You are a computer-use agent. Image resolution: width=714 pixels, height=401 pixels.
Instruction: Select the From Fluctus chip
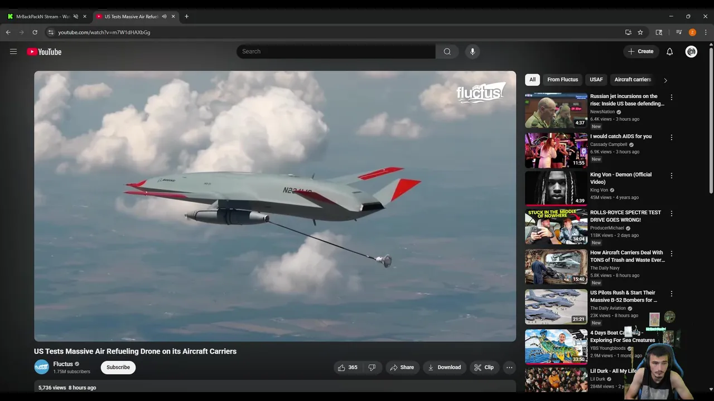(562, 80)
